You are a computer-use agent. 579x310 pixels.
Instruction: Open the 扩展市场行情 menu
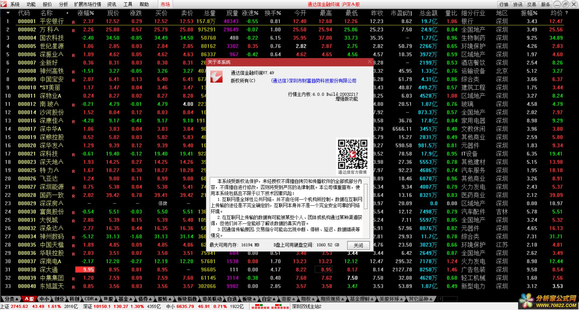point(88,4)
